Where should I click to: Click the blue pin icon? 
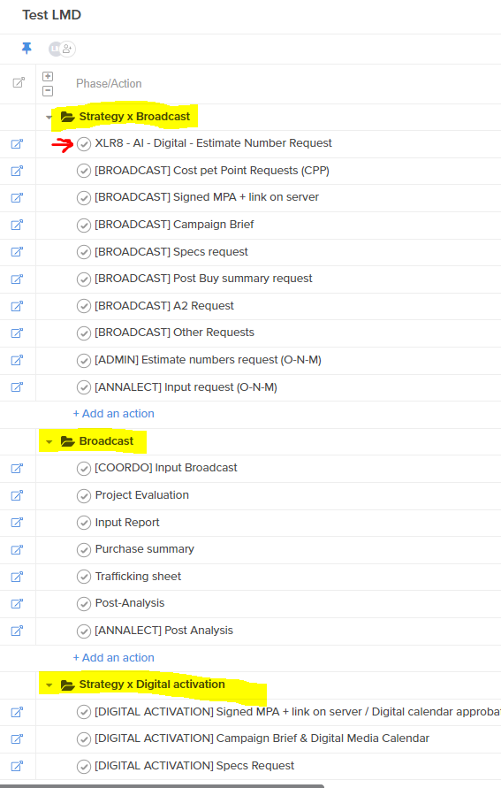coord(27,49)
